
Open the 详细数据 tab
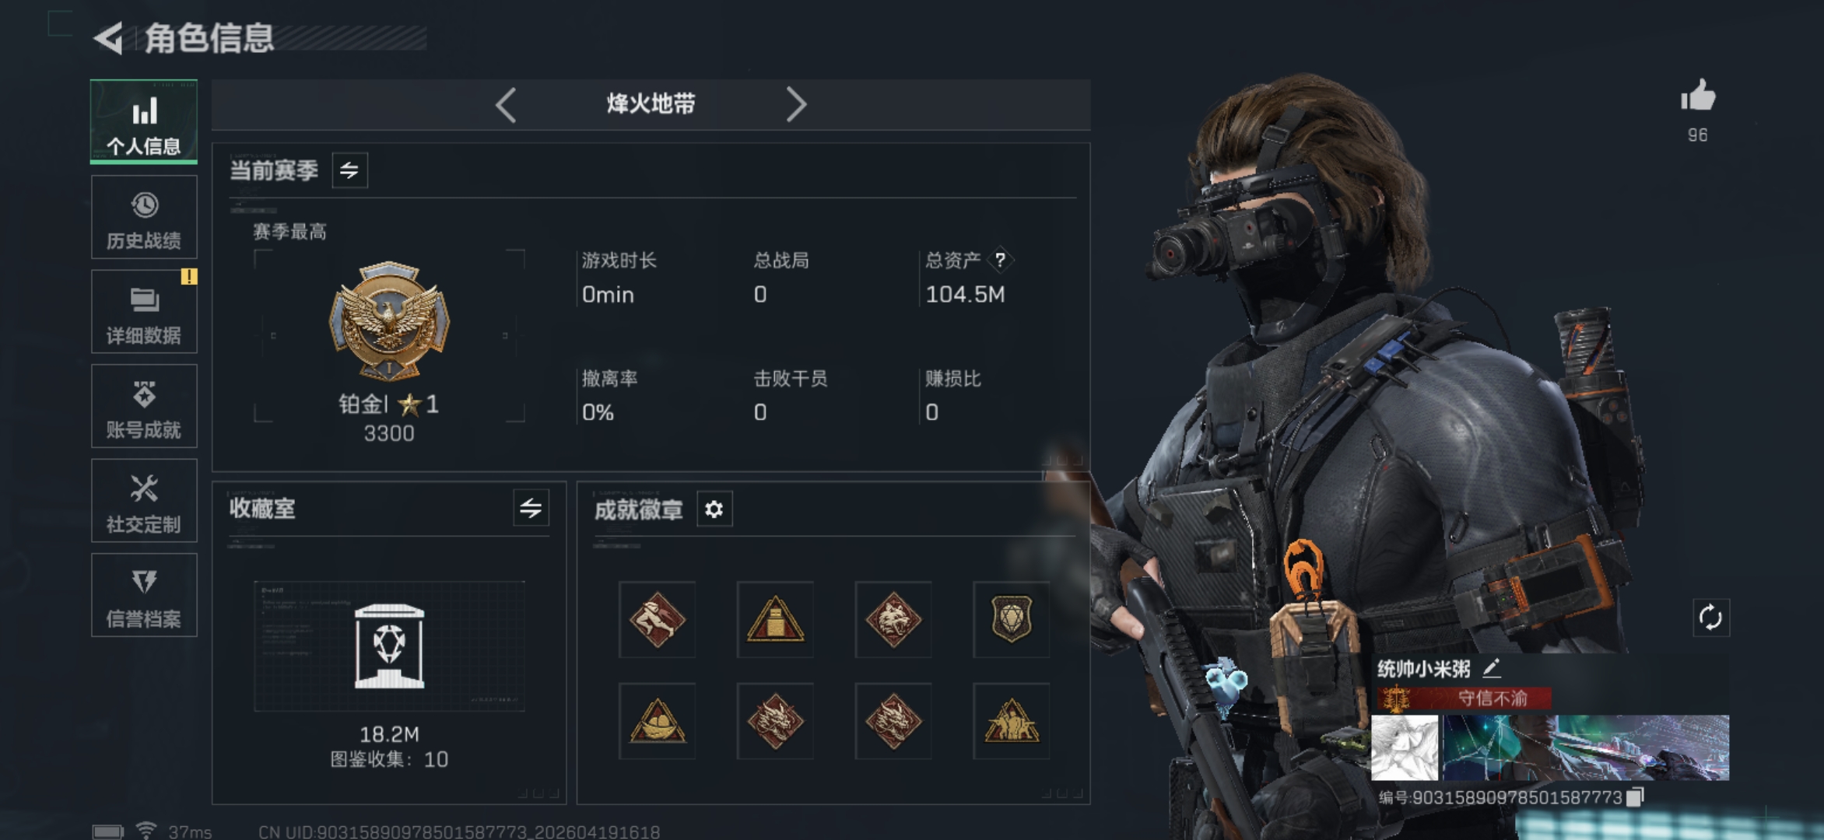click(x=144, y=312)
